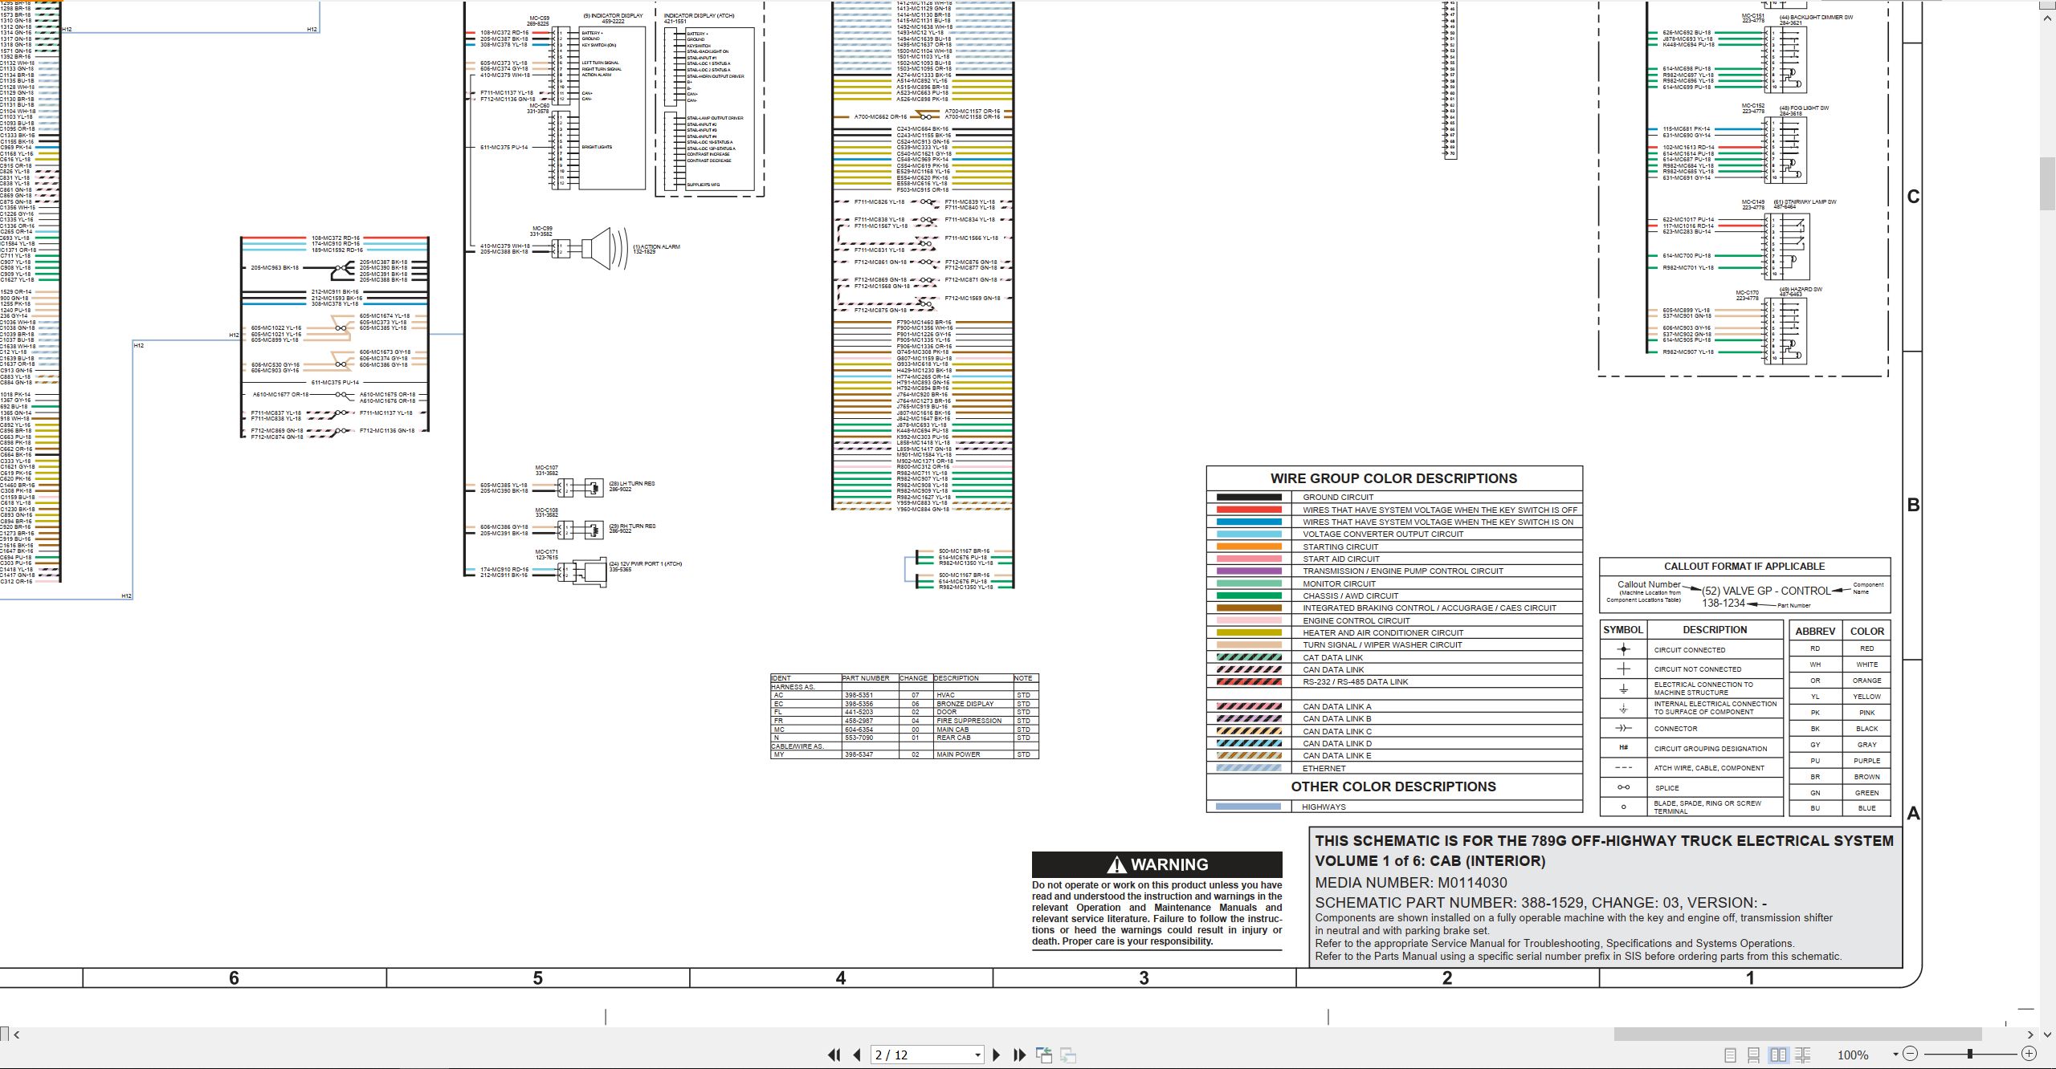Switch to two-page continuous layout
2056x1069 pixels.
[1802, 1055]
